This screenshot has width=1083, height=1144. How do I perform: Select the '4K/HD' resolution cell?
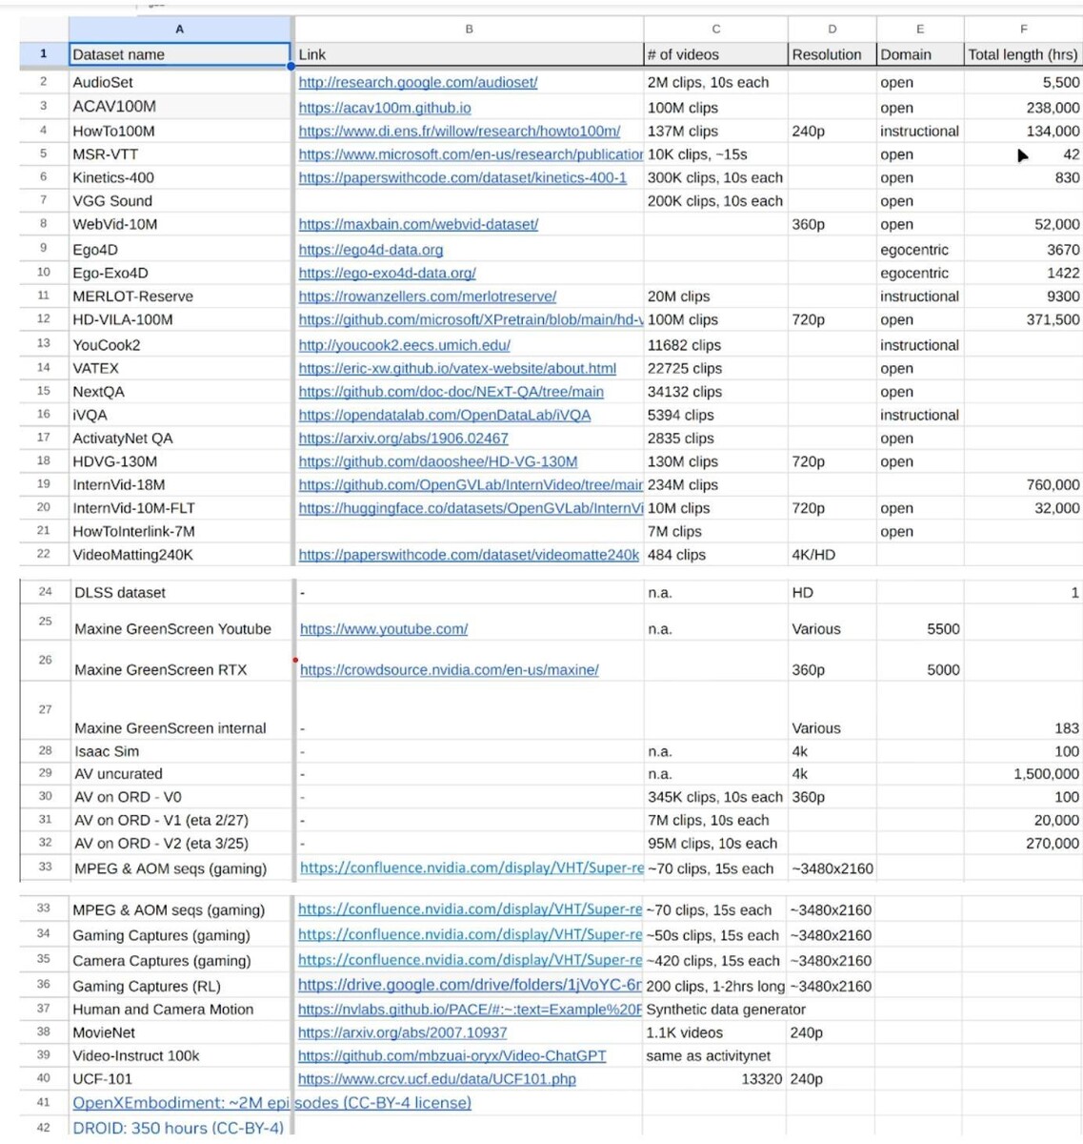tap(832, 554)
